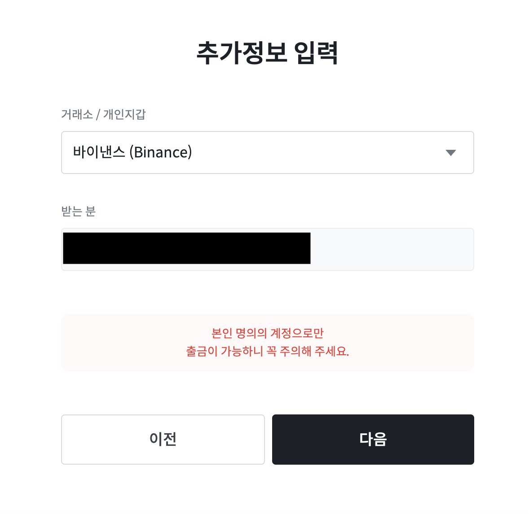Open the 바이낸스 (Binance) exchange dropdown

click(x=267, y=152)
